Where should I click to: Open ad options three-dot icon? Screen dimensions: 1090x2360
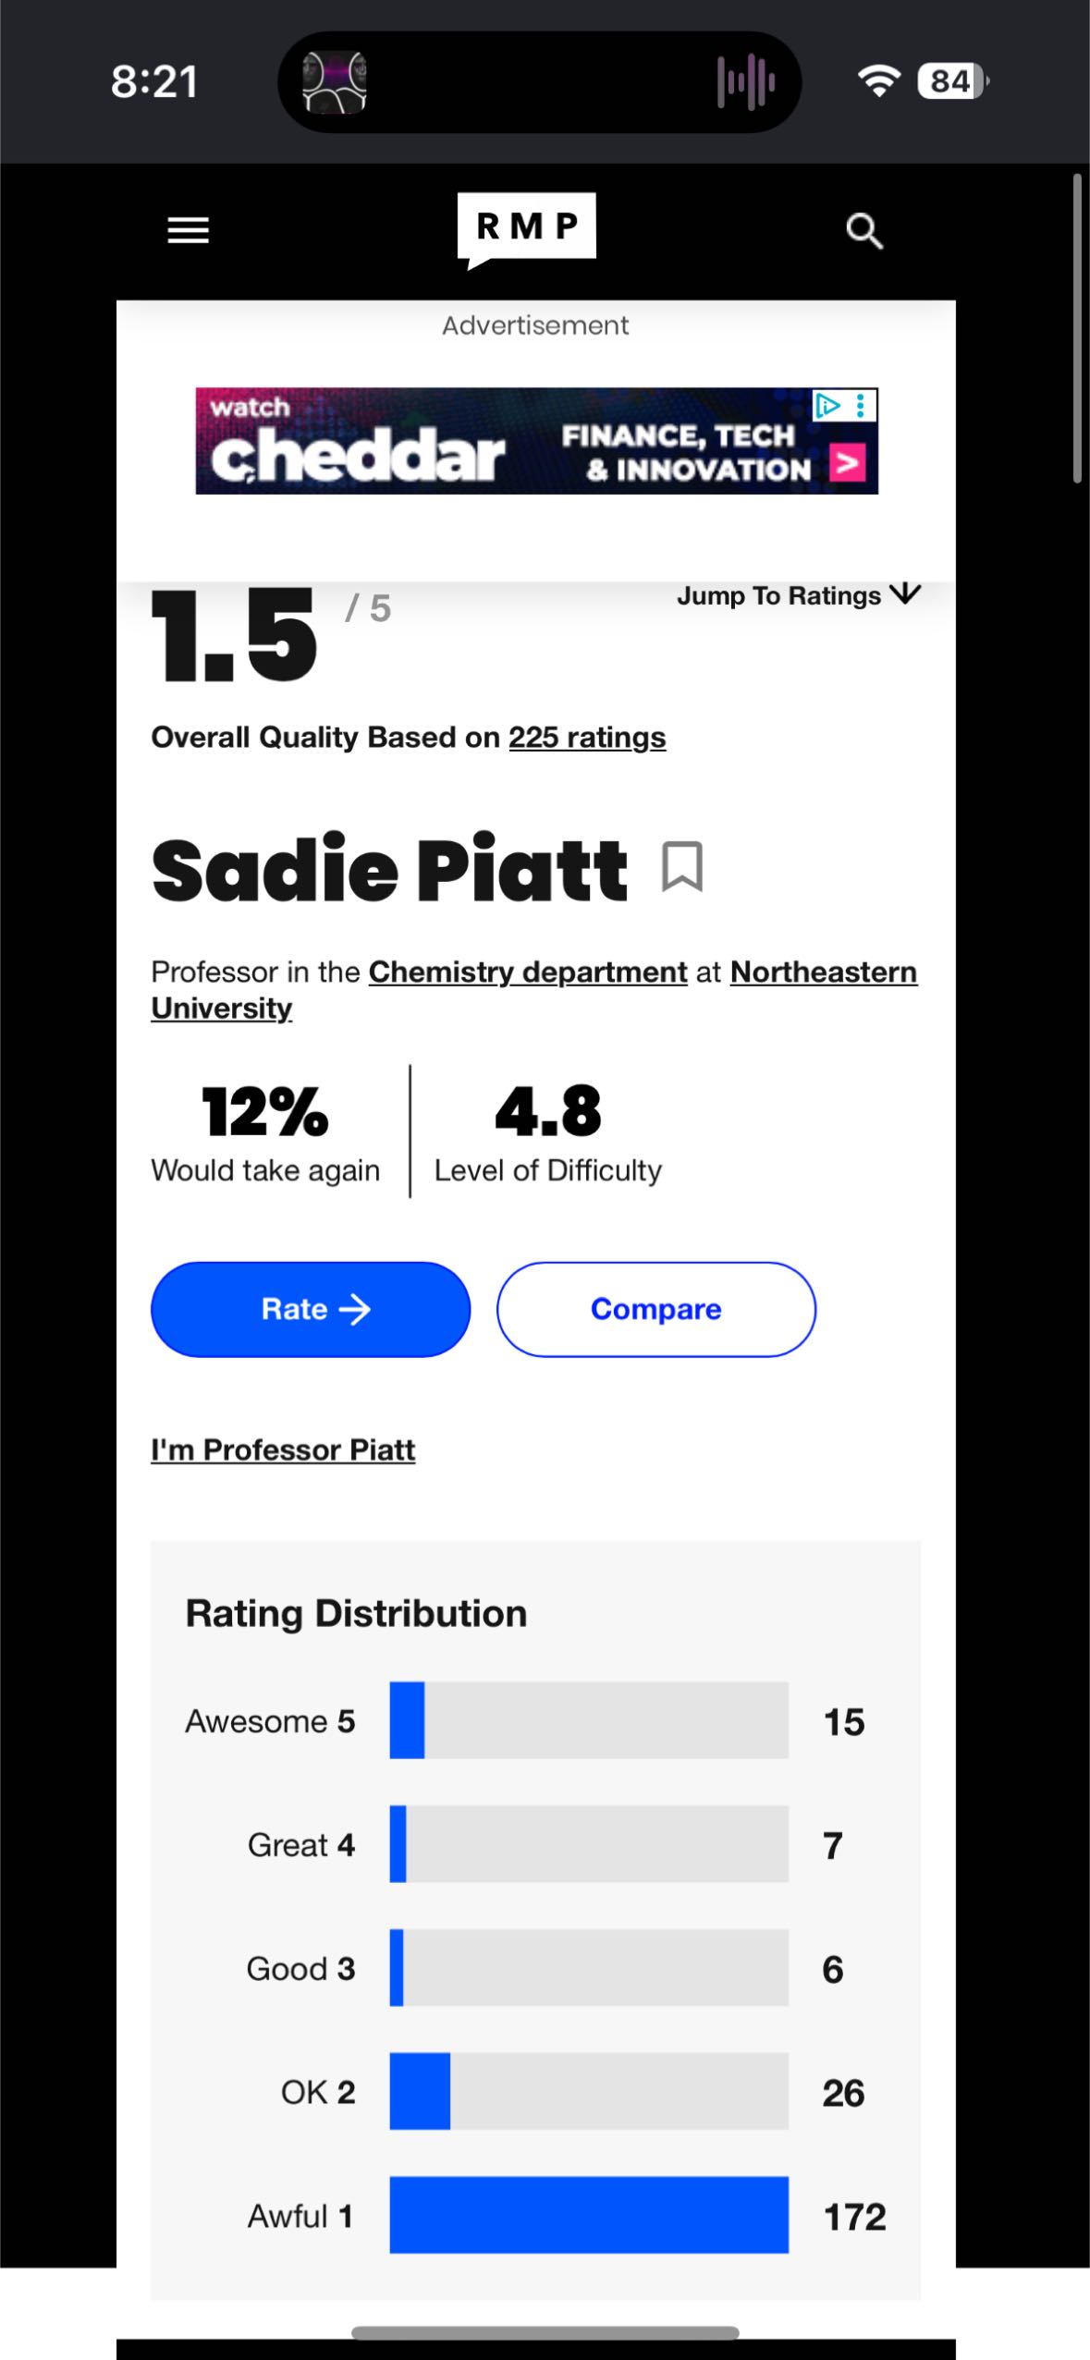click(861, 405)
